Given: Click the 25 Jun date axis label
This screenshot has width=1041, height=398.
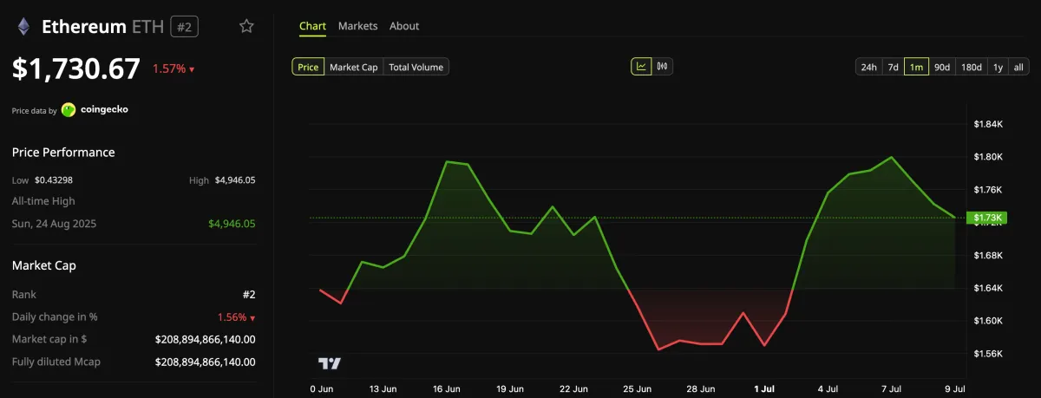Looking at the screenshot, I should point(637,389).
